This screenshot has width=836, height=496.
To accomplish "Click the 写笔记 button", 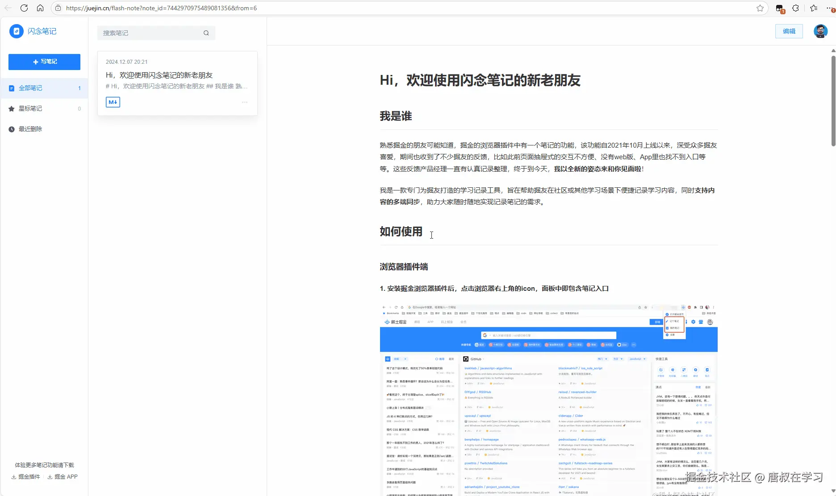I will coord(44,62).
